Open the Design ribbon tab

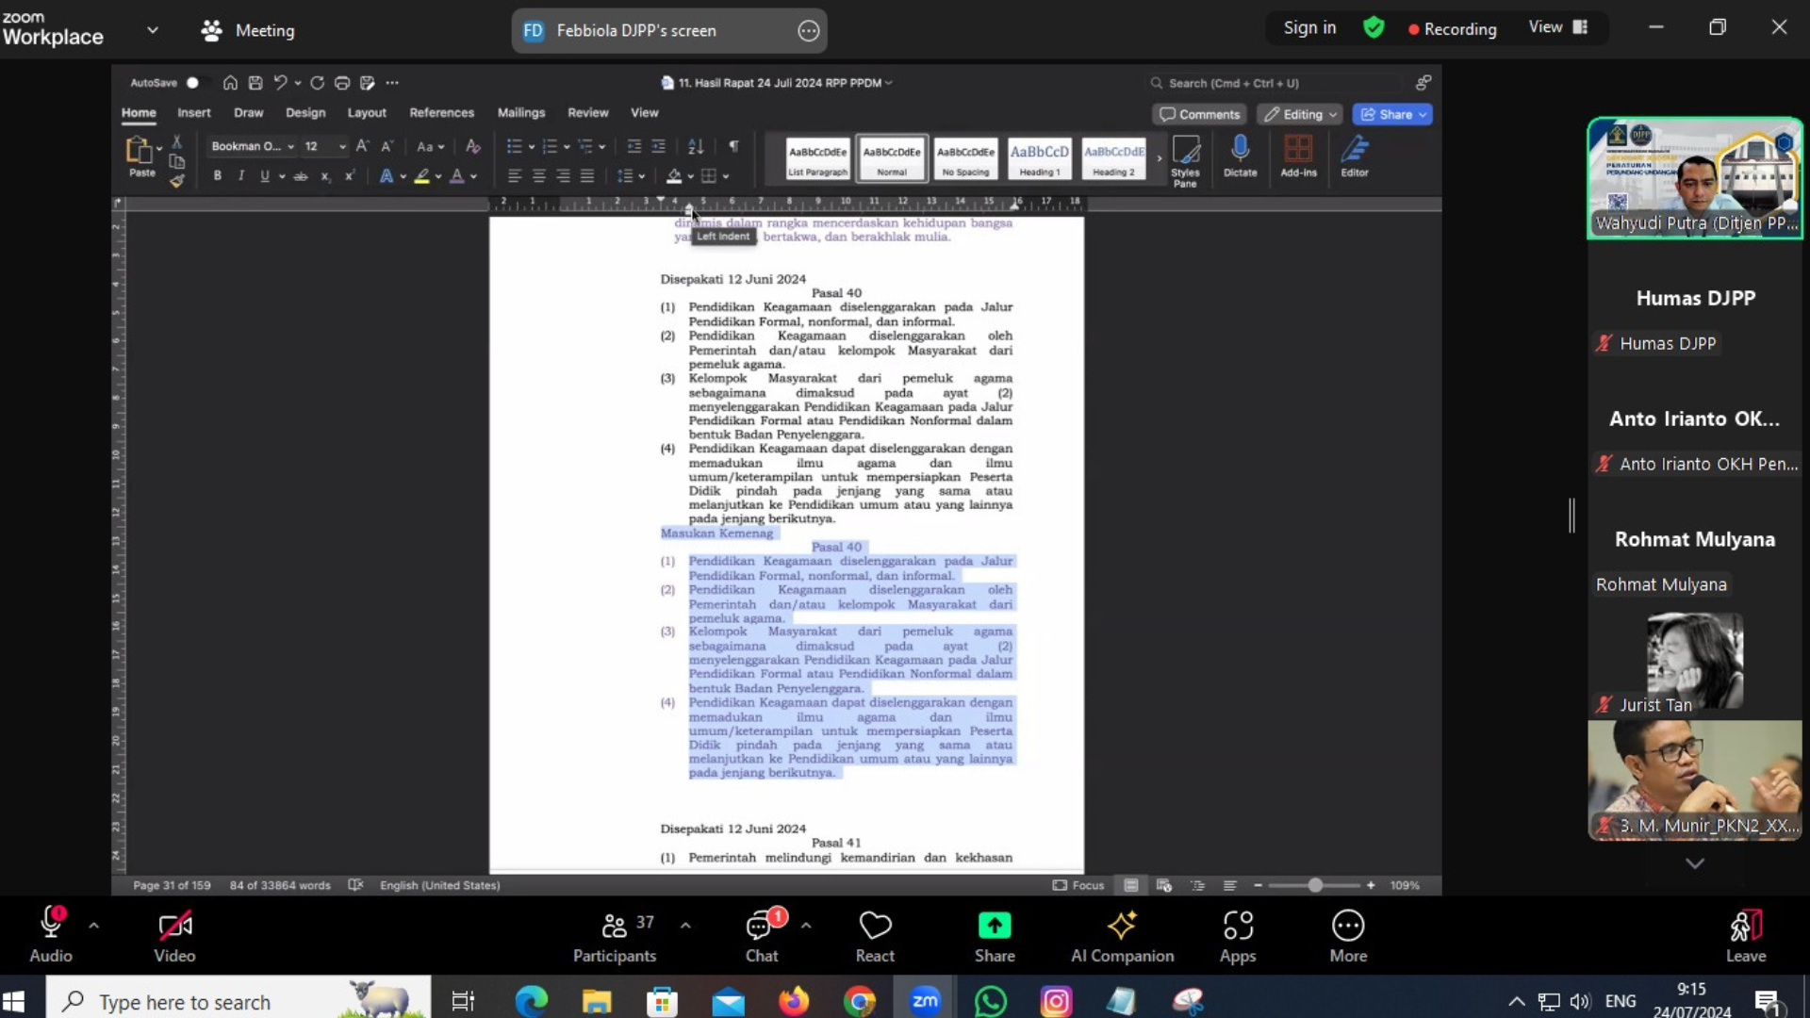coord(305,113)
